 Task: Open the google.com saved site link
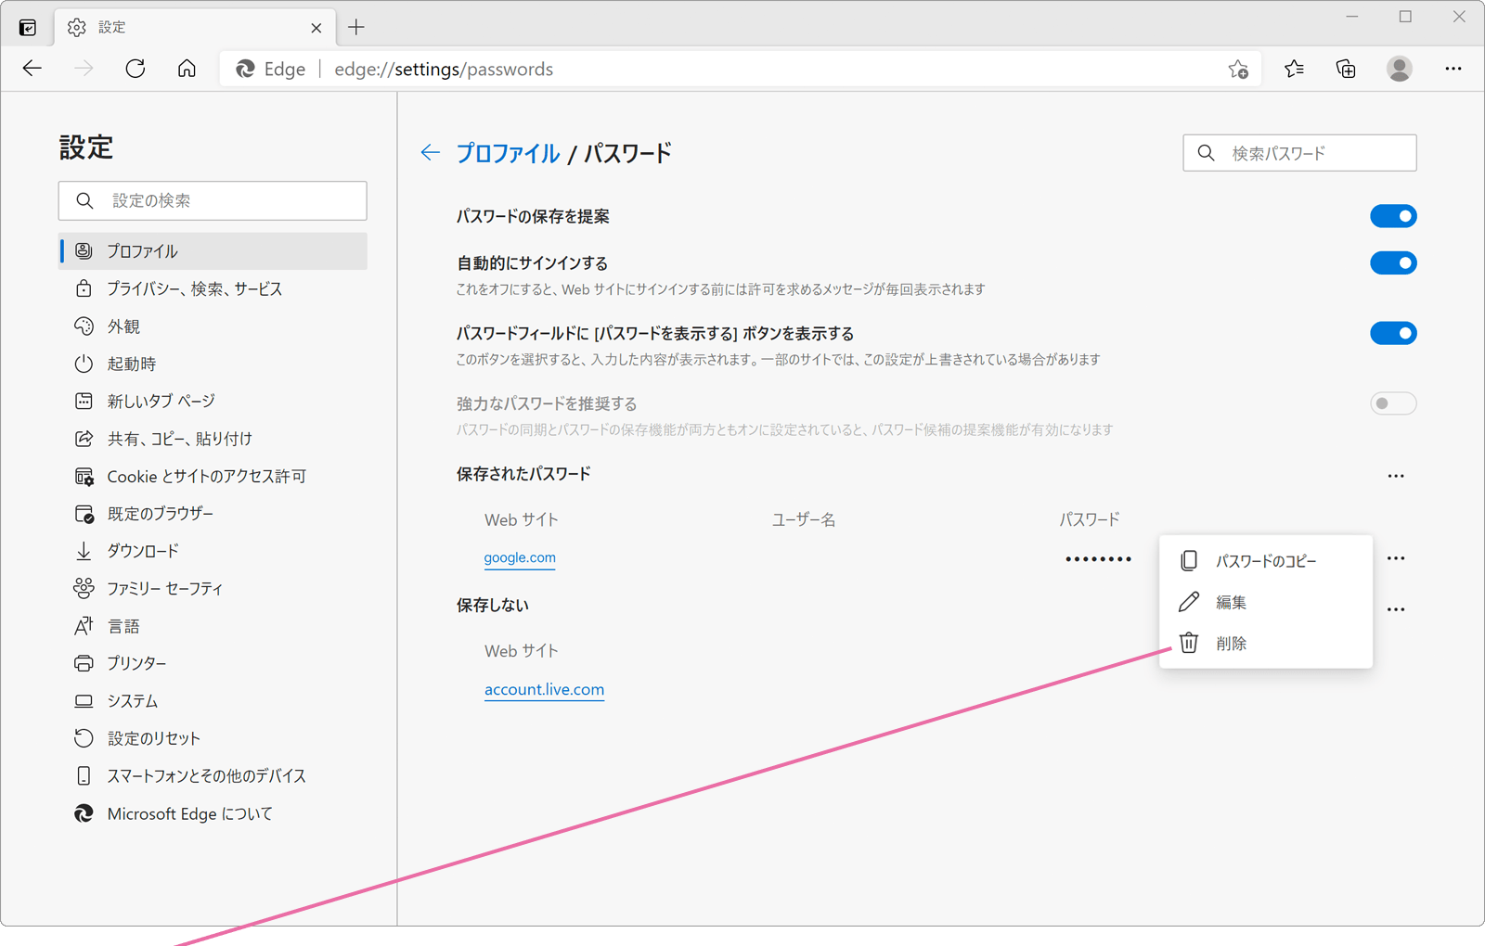520,557
